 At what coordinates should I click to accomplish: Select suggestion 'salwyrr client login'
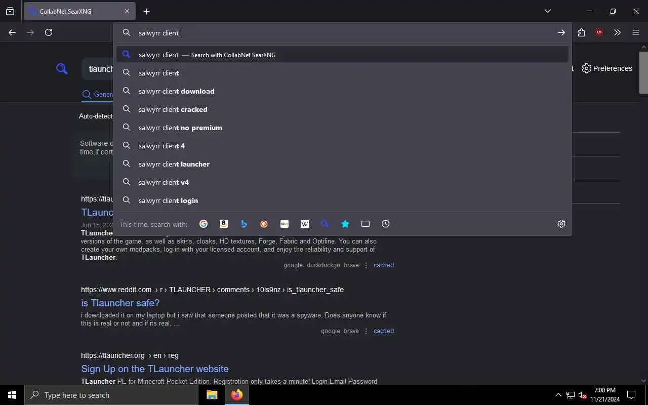[x=342, y=200]
